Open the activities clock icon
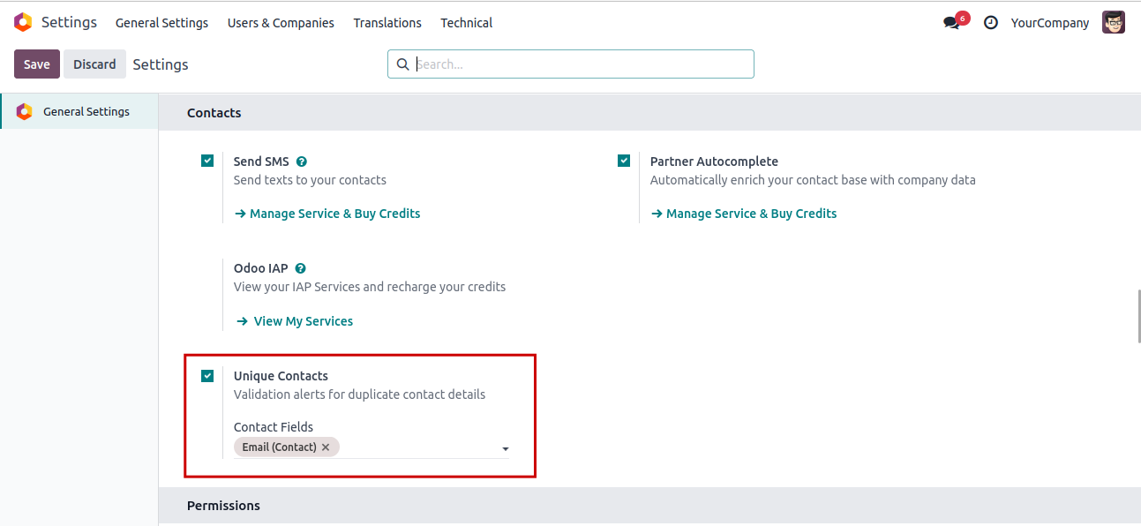Viewport: 1141px width, 526px height. (991, 23)
